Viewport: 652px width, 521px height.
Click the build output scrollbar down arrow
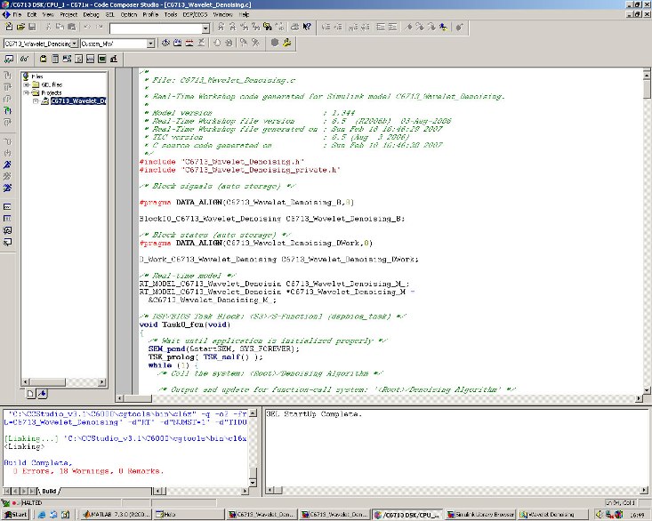[253, 483]
